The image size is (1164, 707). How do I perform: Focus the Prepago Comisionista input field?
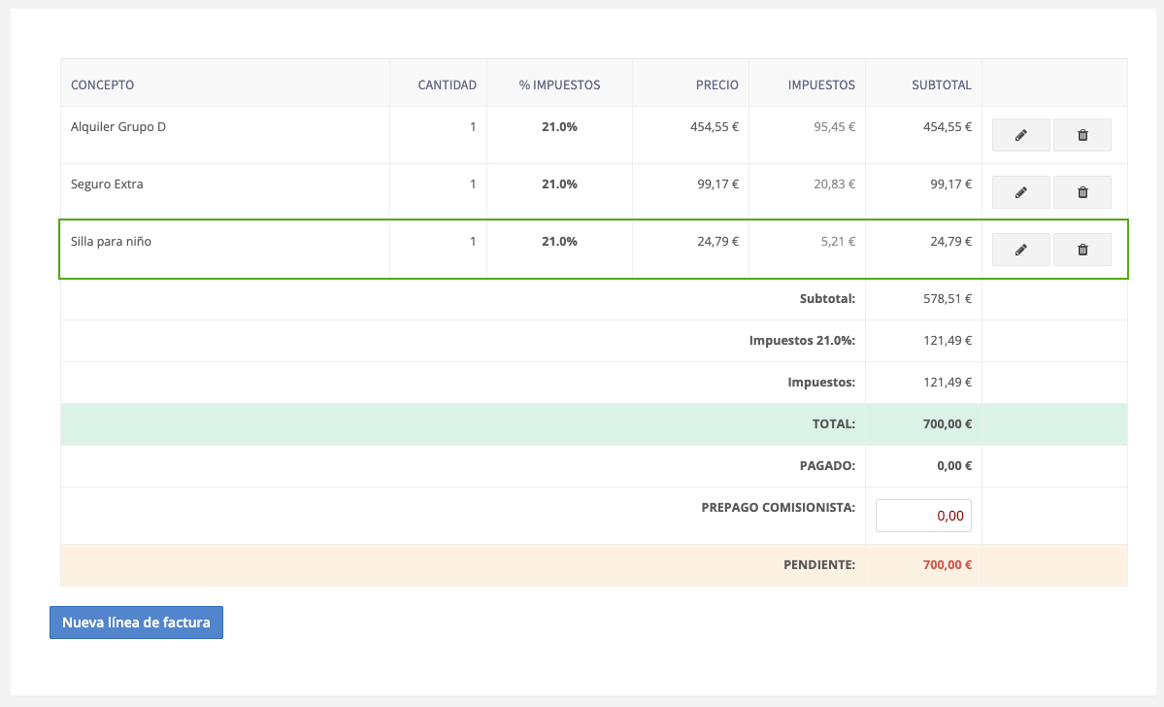pos(923,516)
